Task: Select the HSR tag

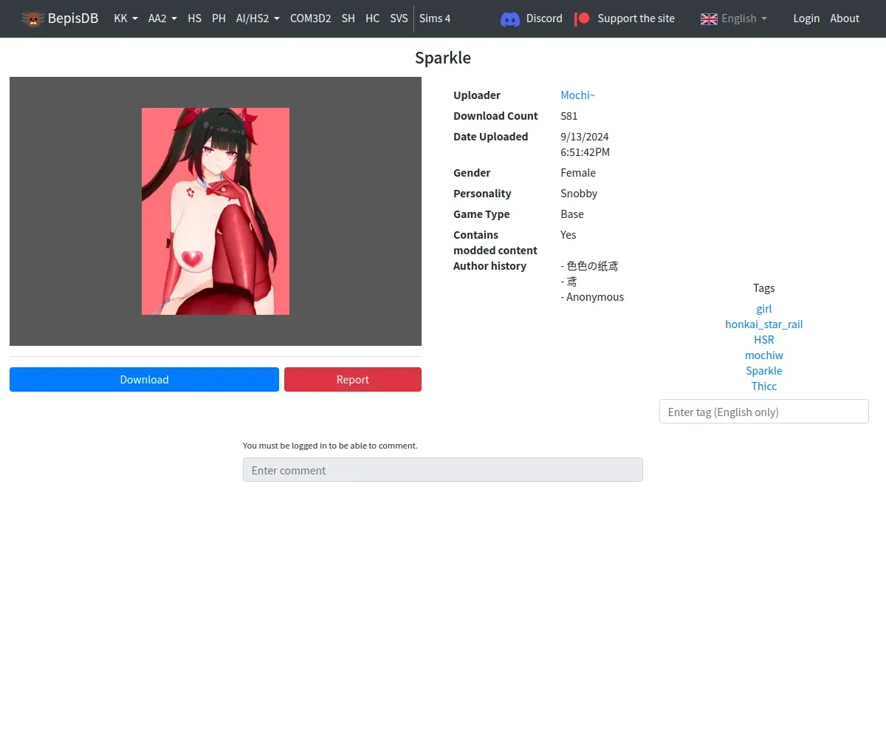Action: (x=764, y=339)
